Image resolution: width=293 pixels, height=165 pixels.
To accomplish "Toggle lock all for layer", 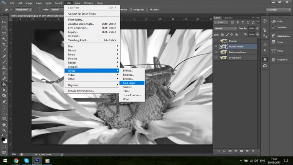I will point(237,35).
